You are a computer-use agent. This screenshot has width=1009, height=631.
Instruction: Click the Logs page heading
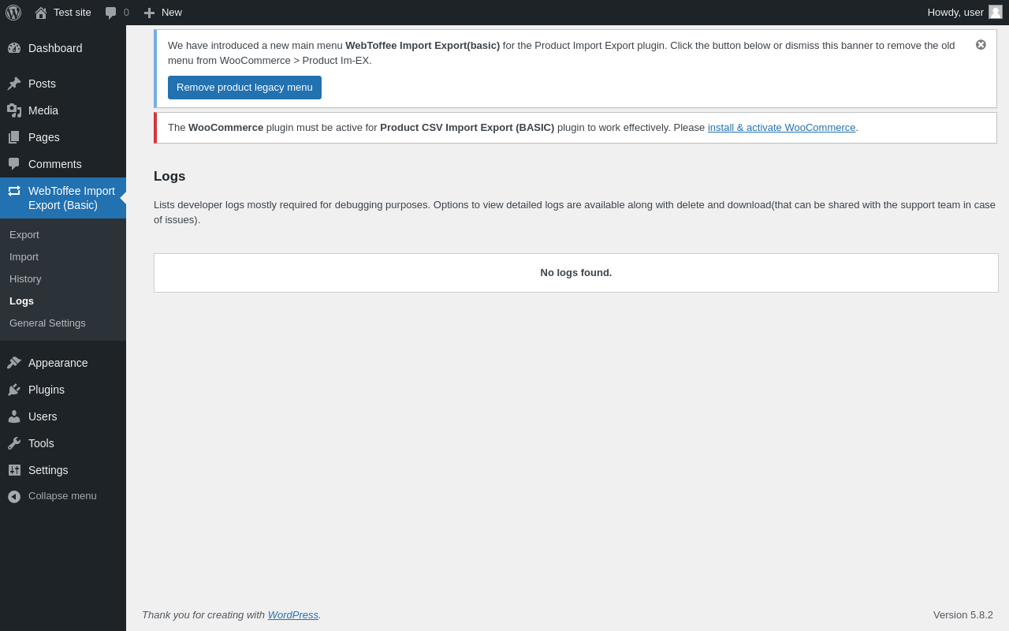coord(169,177)
